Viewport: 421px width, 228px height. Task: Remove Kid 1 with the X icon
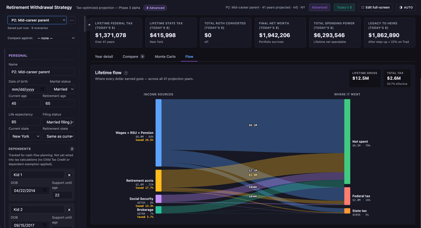[69, 175]
